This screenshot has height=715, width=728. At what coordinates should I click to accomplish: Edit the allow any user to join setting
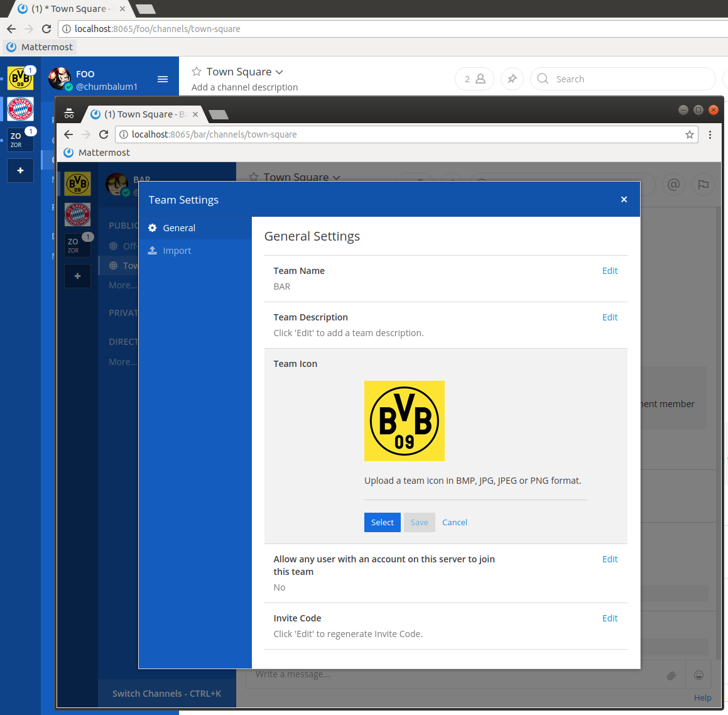click(x=610, y=559)
